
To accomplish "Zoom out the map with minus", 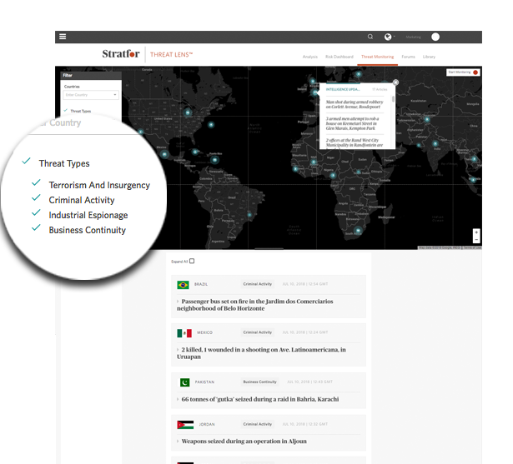I will [x=476, y=240].
